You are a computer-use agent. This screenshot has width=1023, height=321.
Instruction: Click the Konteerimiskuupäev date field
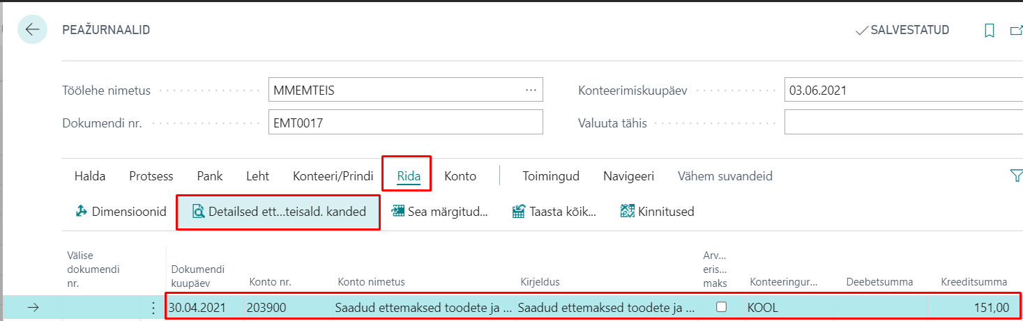tap(900, 90)
